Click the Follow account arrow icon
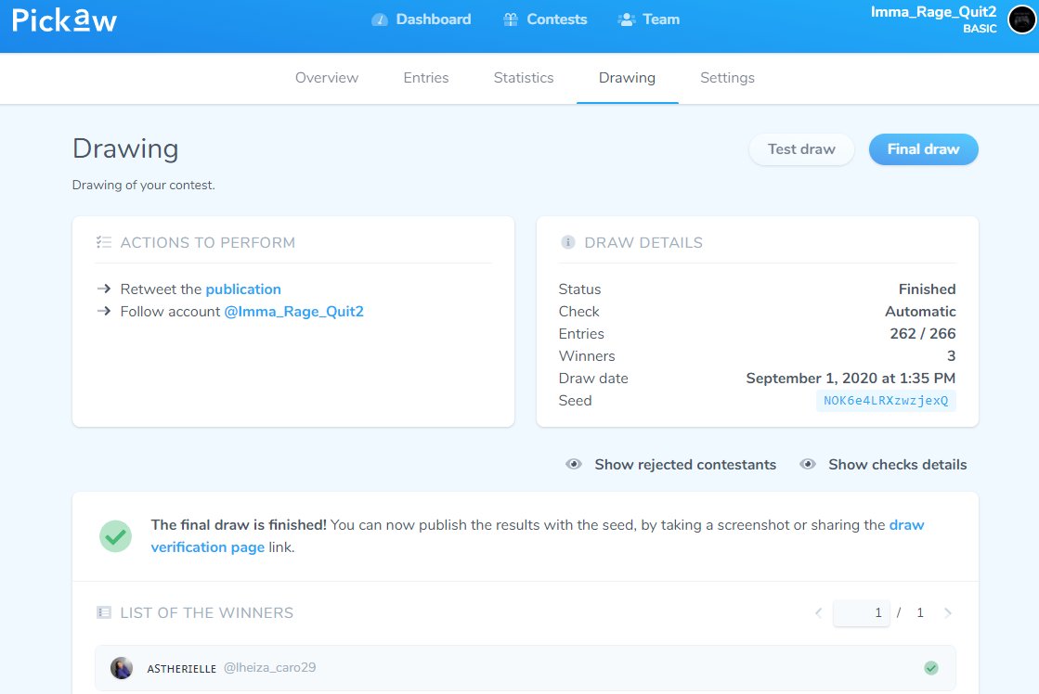1039x694 pixels. [x=103, y=311]
